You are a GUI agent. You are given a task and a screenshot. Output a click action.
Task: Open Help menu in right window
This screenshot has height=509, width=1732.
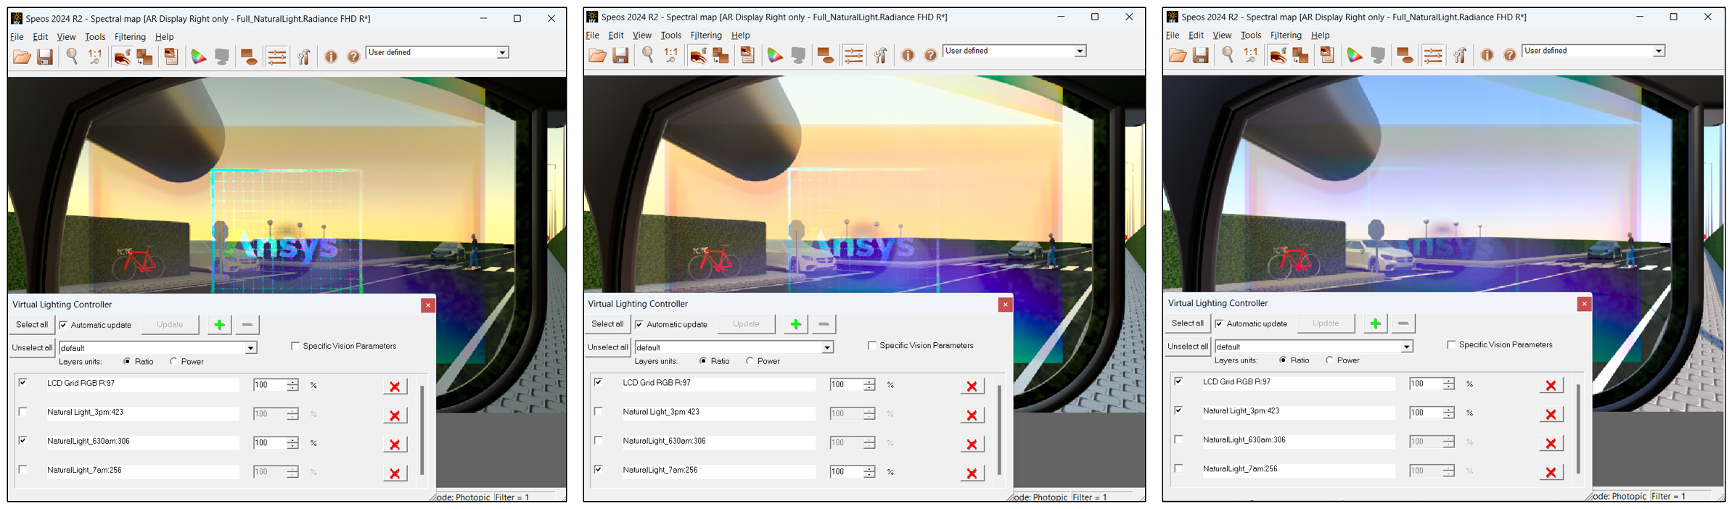point(1320,36)
